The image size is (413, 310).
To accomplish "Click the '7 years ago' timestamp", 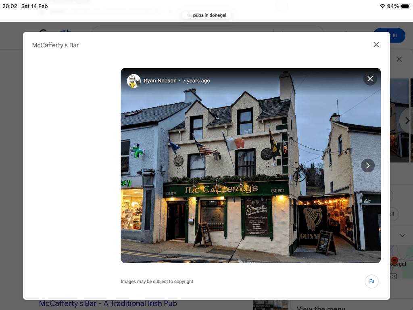I will tap(196, 81).
